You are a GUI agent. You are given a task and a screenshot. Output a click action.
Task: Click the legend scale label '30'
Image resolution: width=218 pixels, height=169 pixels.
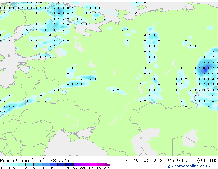75,168
